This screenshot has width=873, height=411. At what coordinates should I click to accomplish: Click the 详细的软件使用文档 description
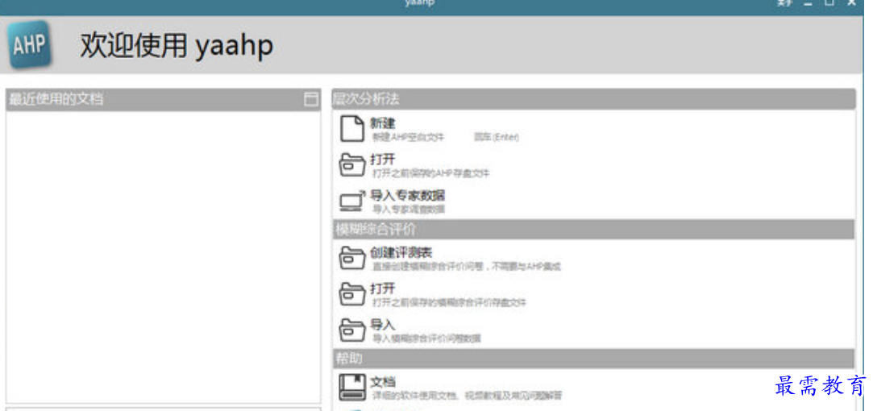coord(467,396)
